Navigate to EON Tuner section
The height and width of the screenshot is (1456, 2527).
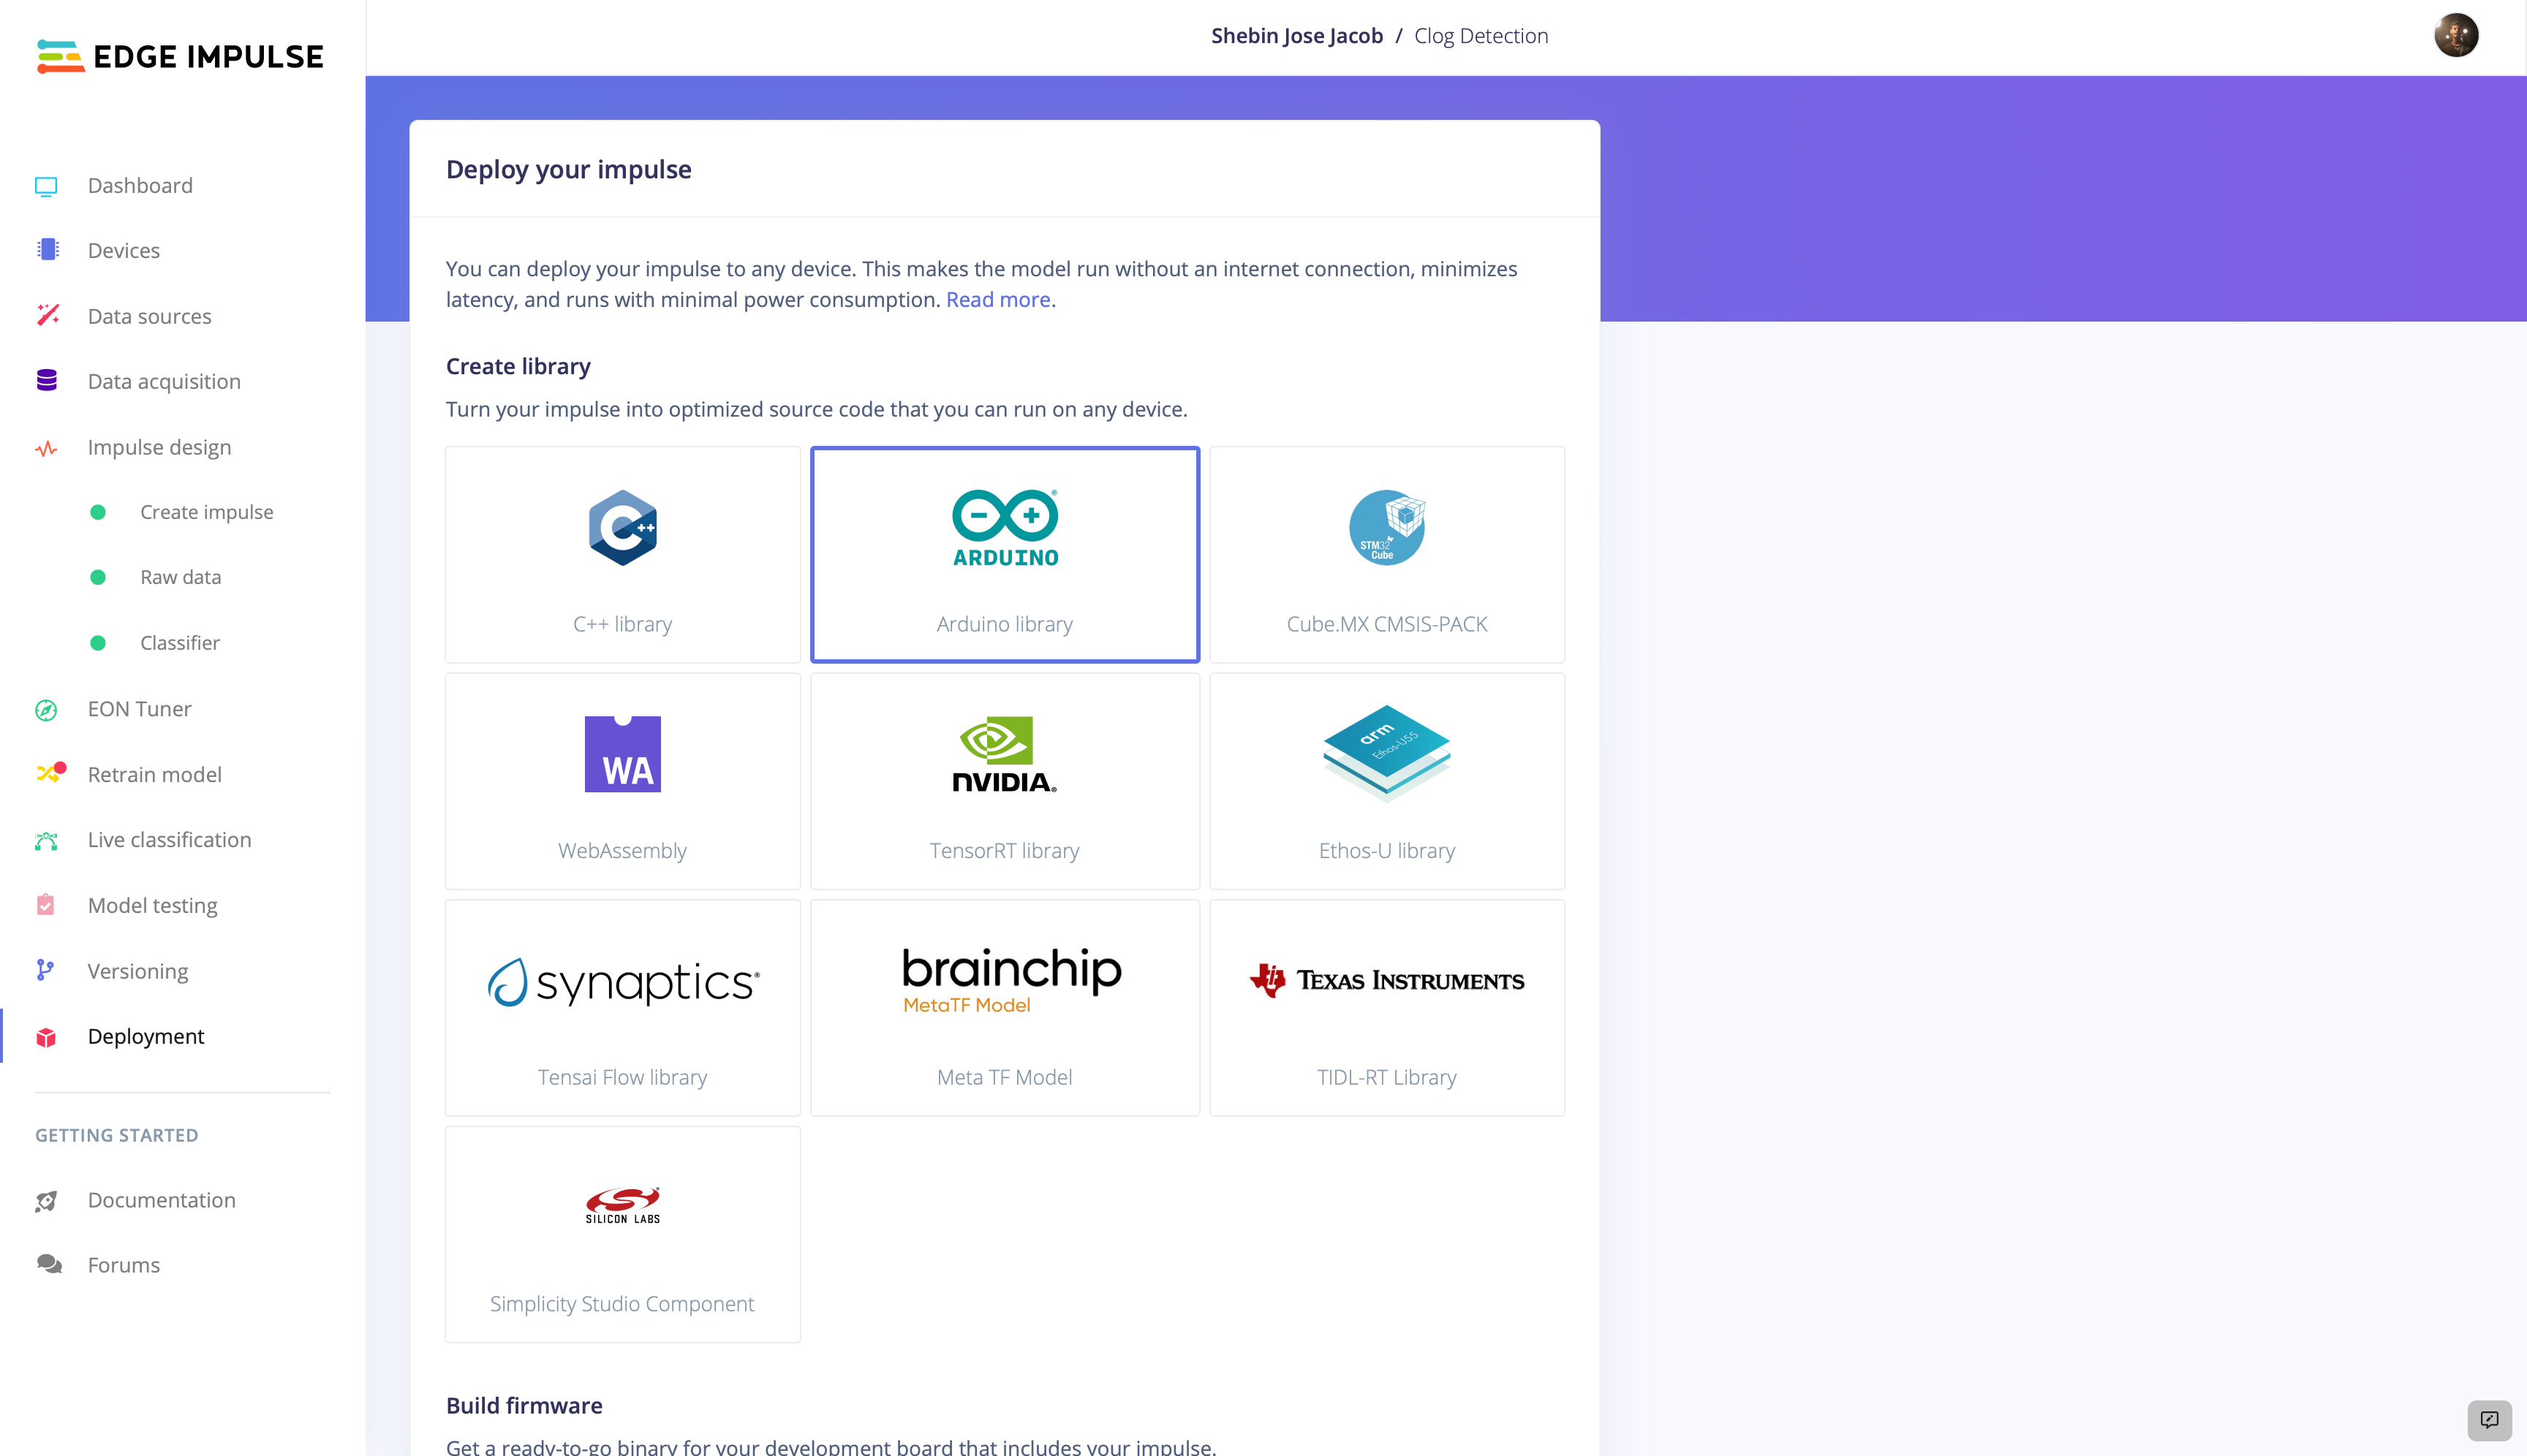[x=139, y=708]
